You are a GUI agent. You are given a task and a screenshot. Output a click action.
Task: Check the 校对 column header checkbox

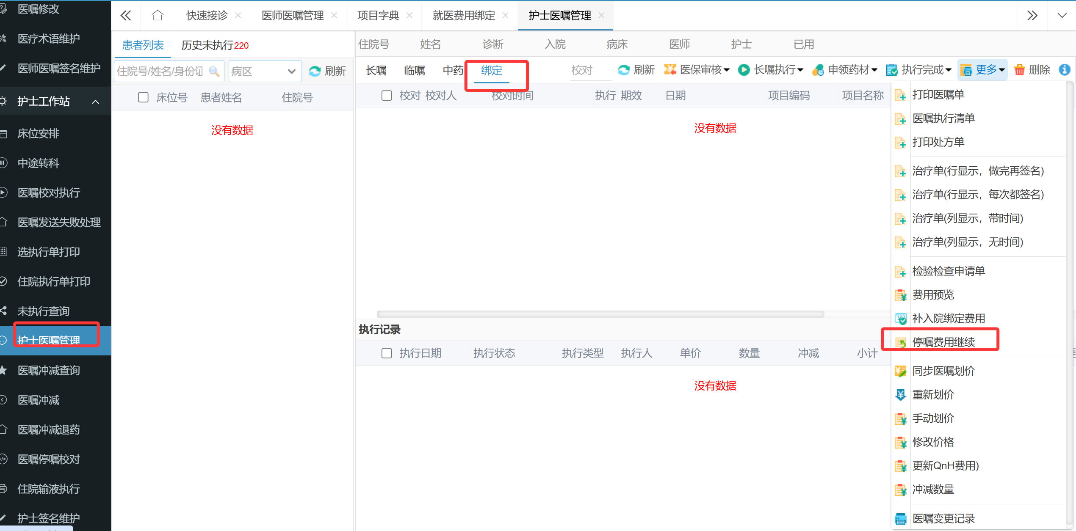386,96
